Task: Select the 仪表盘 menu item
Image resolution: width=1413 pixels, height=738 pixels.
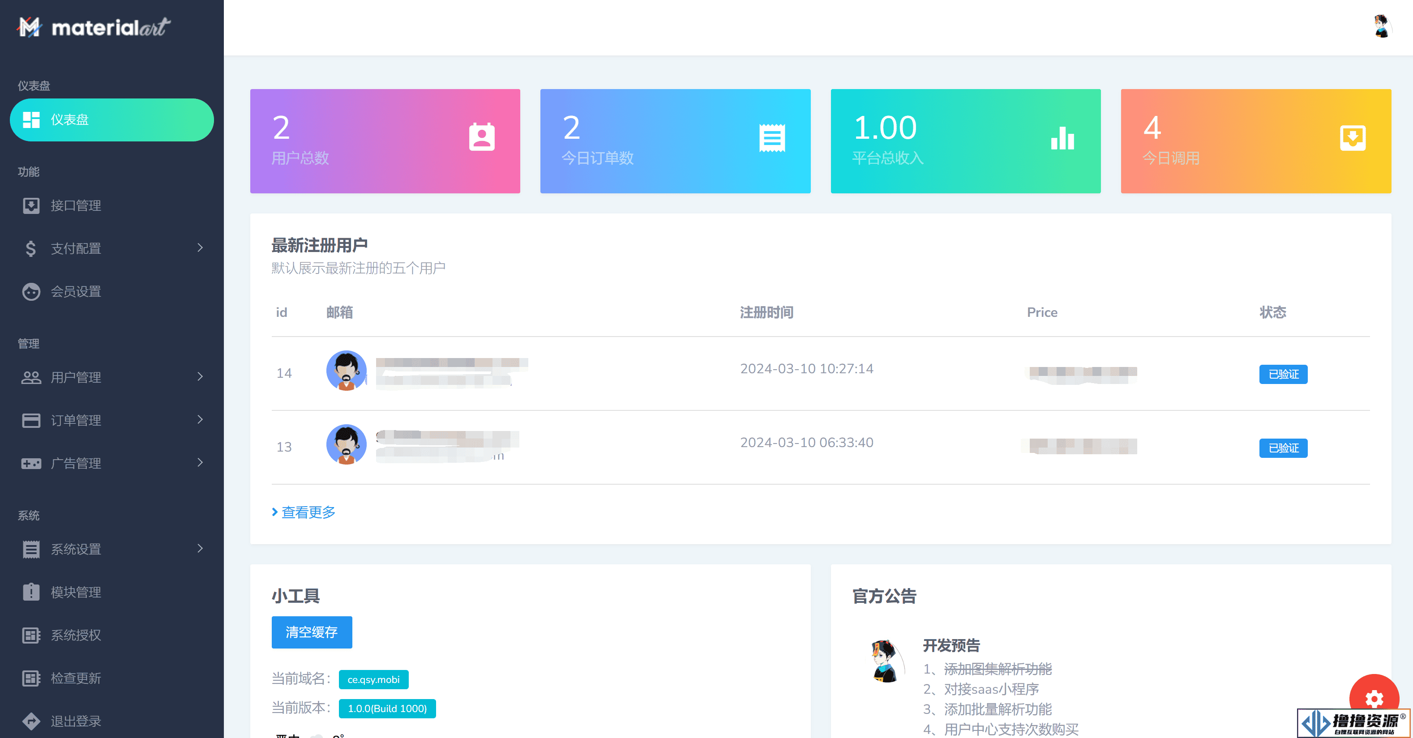Action: tap(112, 119)
